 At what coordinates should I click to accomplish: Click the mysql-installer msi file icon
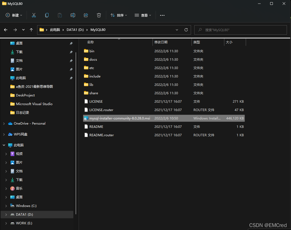86,118
